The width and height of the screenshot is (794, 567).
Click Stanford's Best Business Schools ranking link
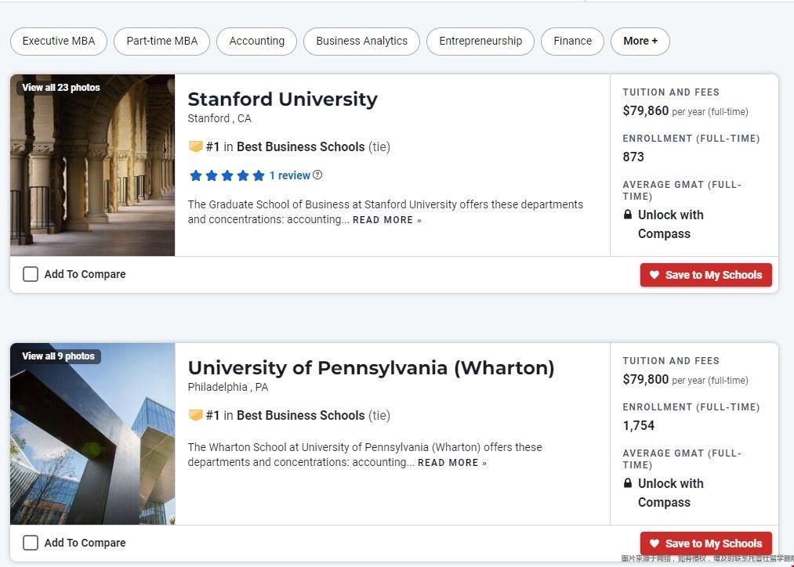tap(301, 146)
